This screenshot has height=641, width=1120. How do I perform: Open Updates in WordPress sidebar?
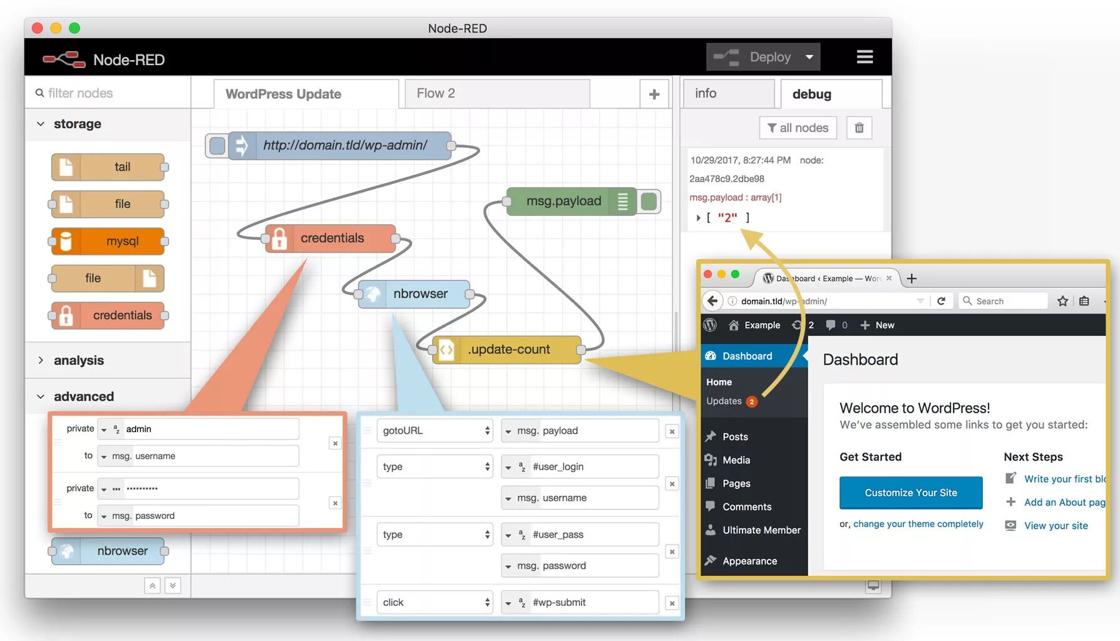coord(731,402)
